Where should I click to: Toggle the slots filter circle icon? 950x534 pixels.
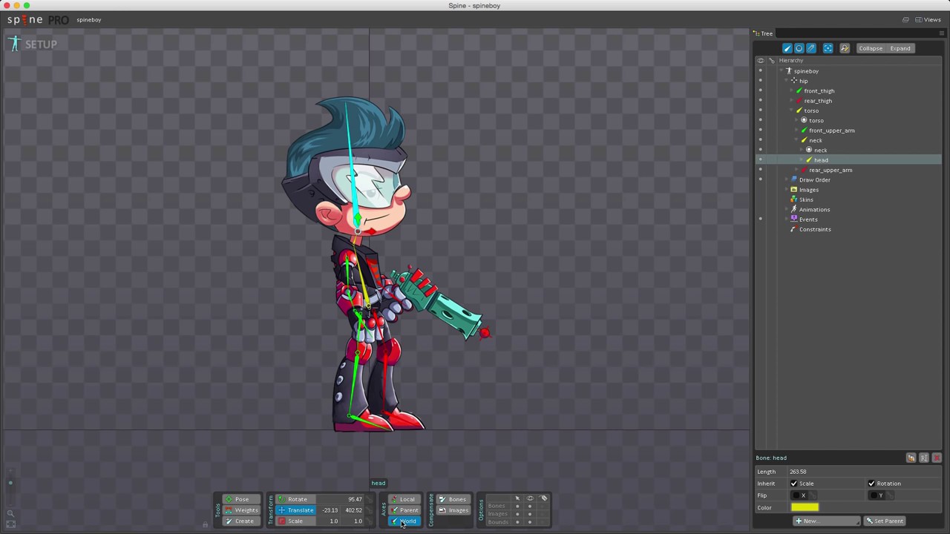click(799, 48)
